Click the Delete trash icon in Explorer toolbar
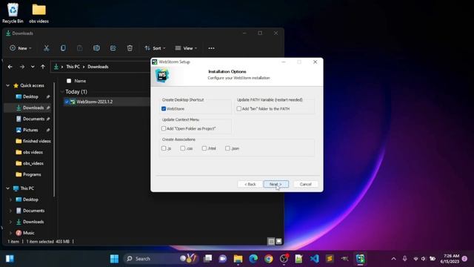474x267 pixels. pyautogui.click(x=130, y=48)
